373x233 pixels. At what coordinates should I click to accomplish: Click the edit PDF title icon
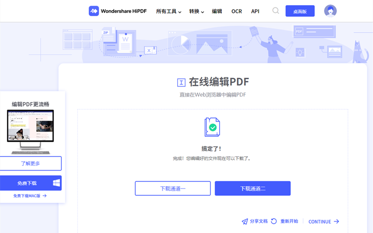click(x=181, y=83)
